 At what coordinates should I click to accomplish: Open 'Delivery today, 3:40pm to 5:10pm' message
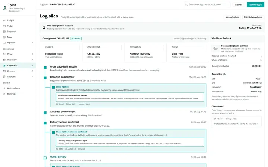pos(130,142)
